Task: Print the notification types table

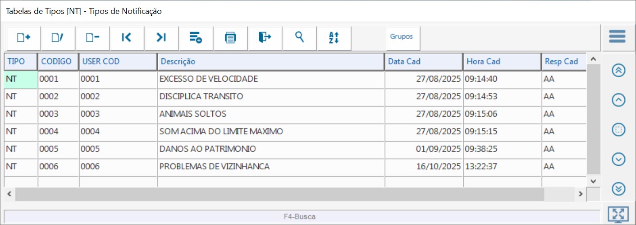Action: pos(230,38)
